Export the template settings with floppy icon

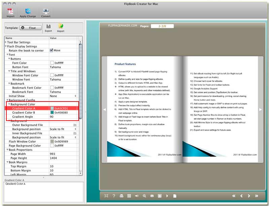click(48, 26)
